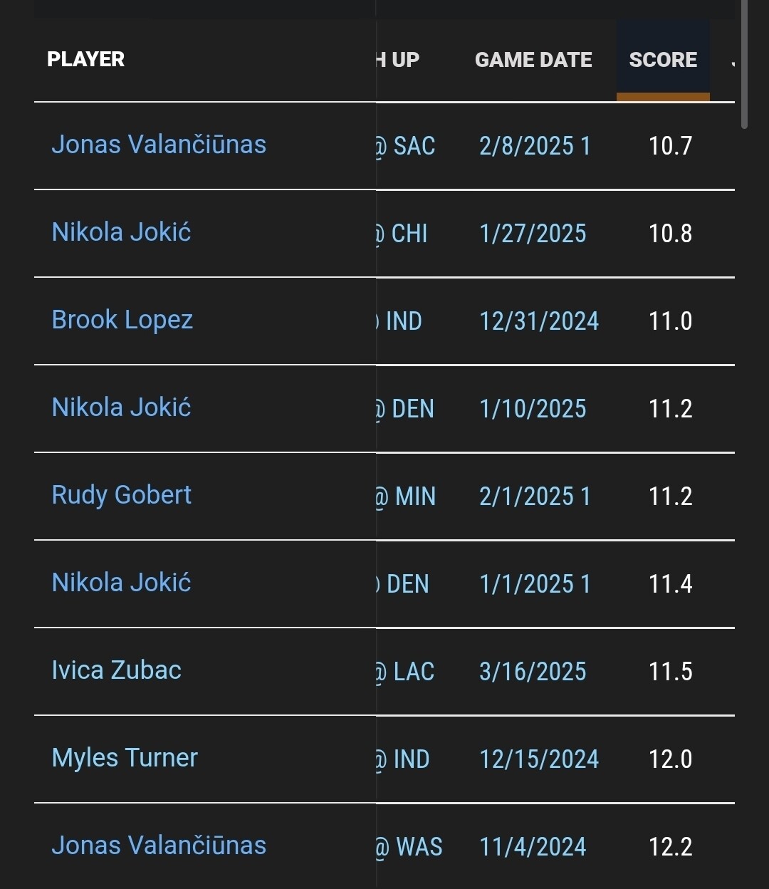Open Jonas Valančiūnas link with 10.7 score

click(159, 145)
